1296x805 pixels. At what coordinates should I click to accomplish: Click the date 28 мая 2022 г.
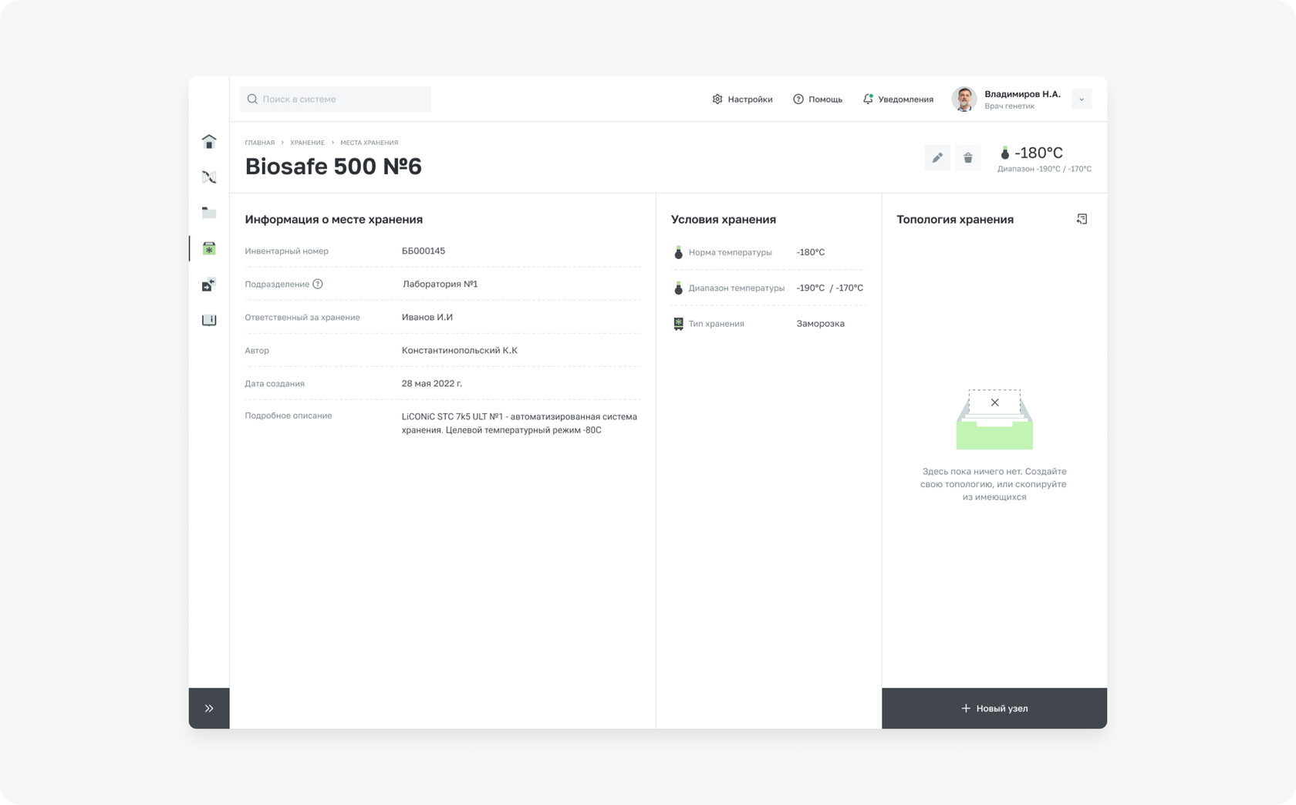(432, 383)
